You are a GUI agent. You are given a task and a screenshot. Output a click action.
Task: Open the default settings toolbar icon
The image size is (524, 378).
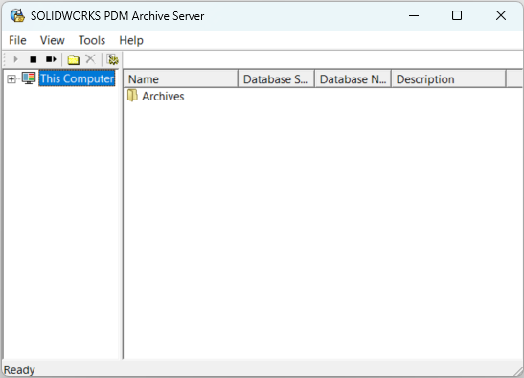click(113, 59)
